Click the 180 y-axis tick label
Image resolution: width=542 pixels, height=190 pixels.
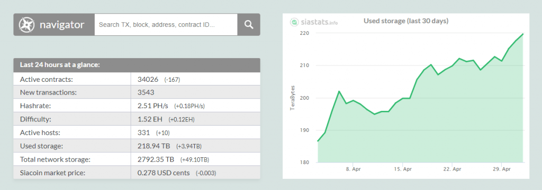[304, 163]
